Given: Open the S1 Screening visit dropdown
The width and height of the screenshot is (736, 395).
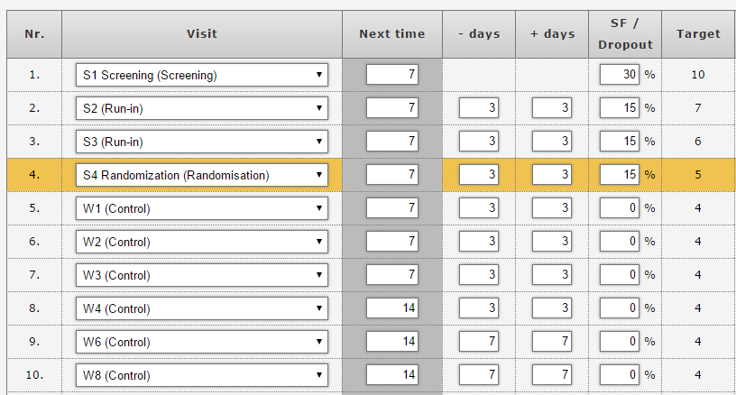Looking at the screenshot, I should coord(201,75).
